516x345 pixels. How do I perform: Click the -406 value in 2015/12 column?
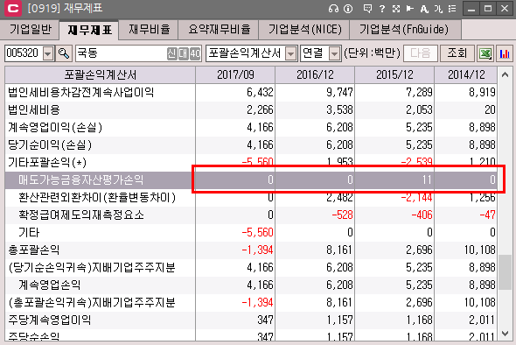coord(422,215)
